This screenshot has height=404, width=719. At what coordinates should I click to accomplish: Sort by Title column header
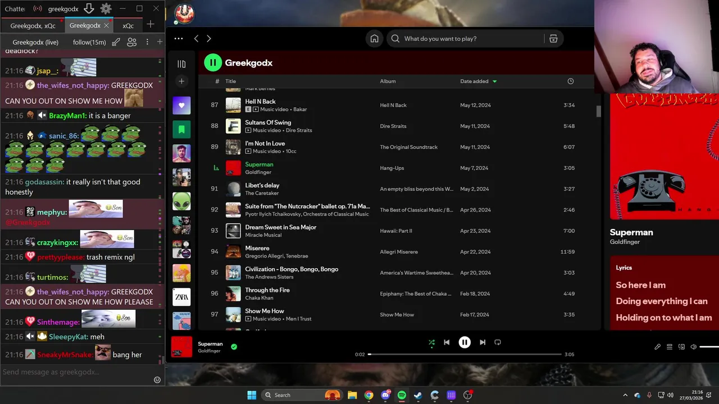click(231, 81)
